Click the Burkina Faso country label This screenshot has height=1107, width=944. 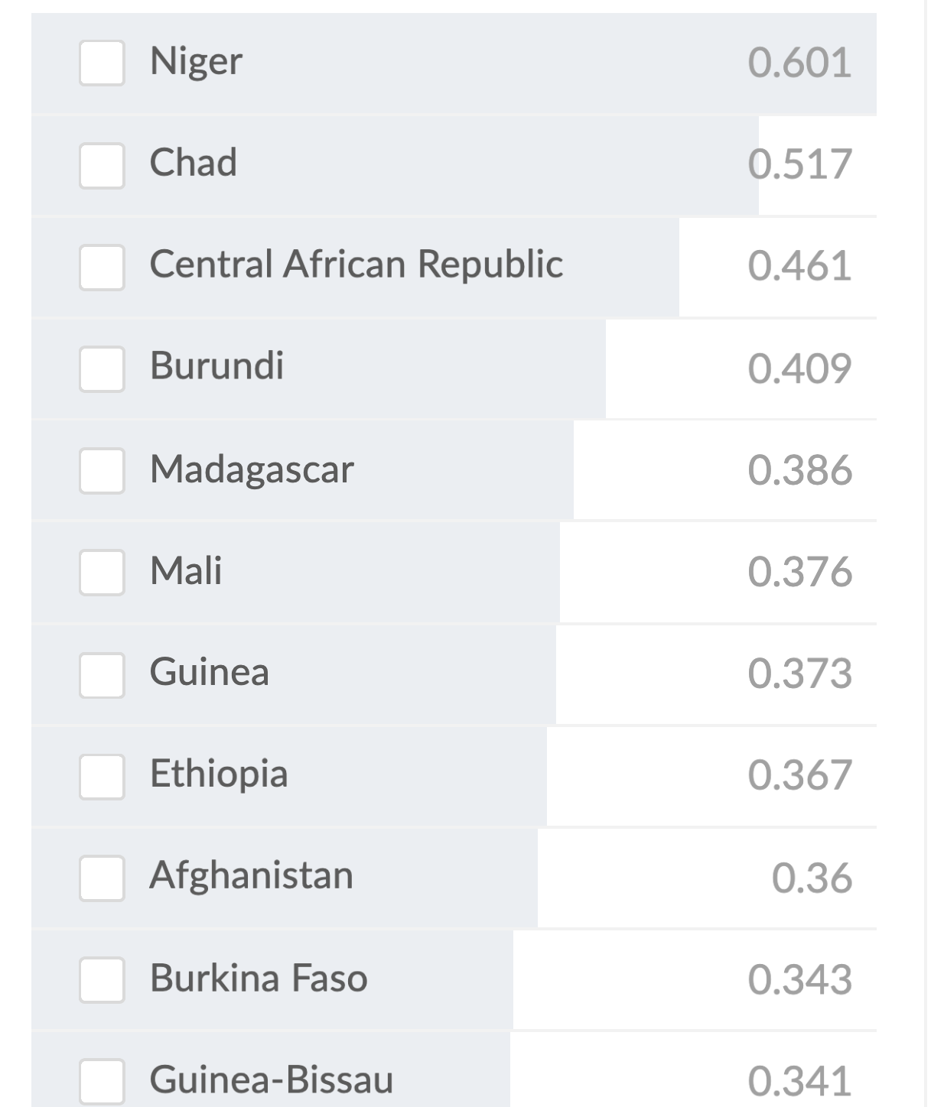(259, 979)
